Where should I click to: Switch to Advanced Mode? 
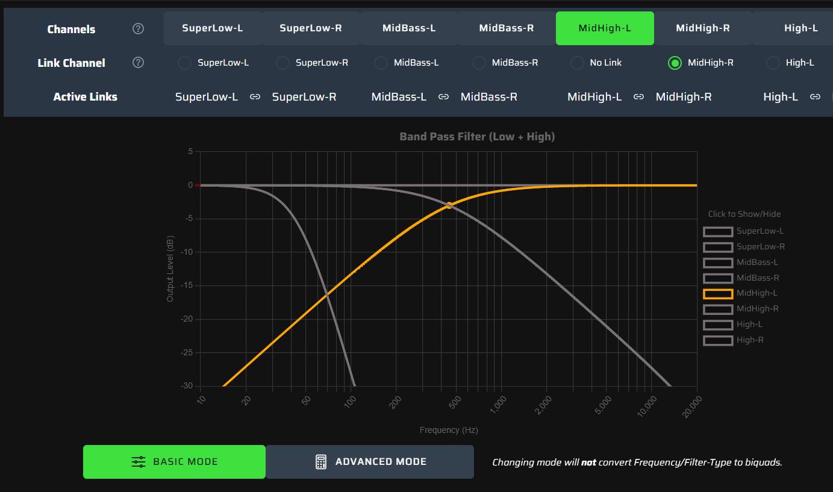pyautogui.click(x=370, y=462)
